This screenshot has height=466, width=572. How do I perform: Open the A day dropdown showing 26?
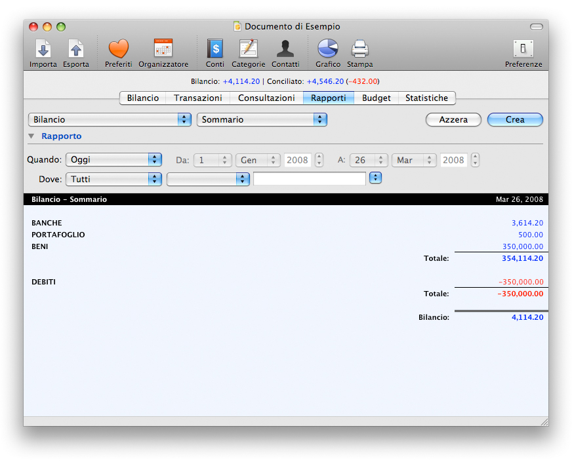click(369, 160)
